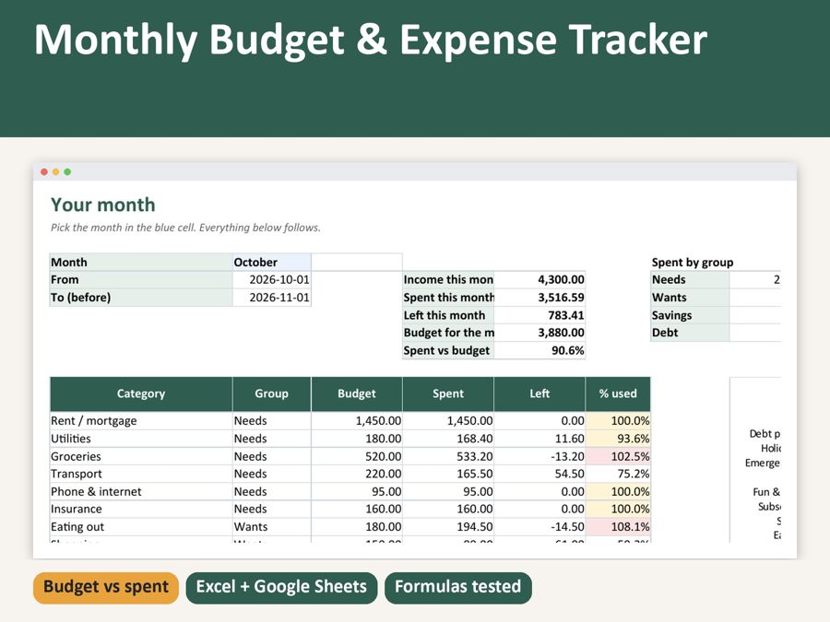Click Utilities budget amount 180.00
The image size is (830, 622).
click(357, 439)
